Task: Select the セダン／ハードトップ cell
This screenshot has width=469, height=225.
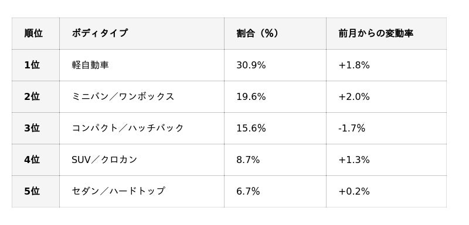Action: [x=142, y=191]
